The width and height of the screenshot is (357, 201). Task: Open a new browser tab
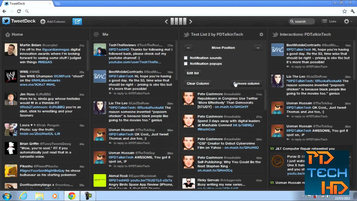click(x=57, y=4)
